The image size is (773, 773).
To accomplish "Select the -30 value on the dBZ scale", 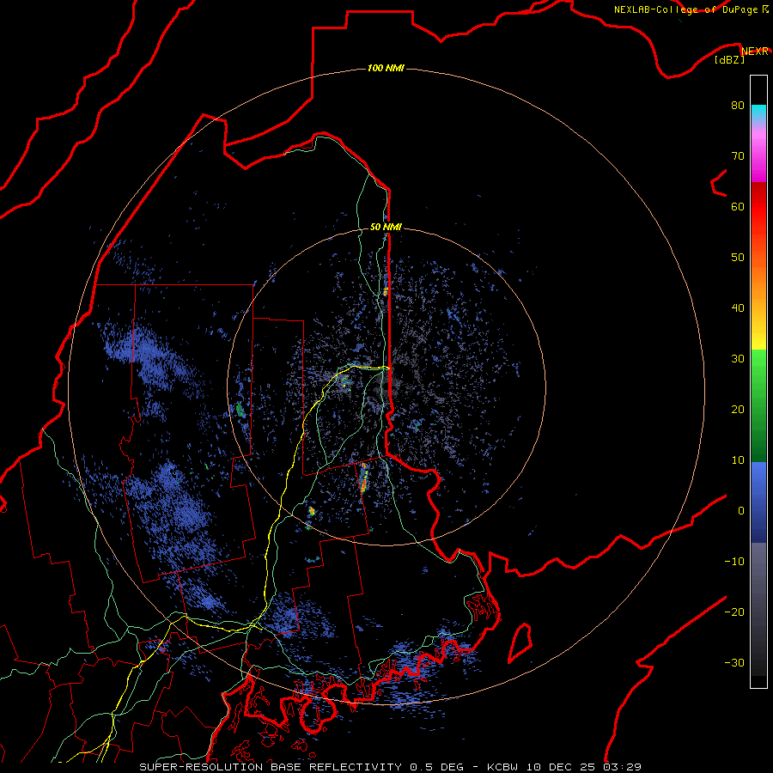I will 734,664.
